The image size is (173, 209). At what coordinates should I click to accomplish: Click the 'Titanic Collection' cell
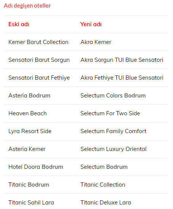[103, 185]
